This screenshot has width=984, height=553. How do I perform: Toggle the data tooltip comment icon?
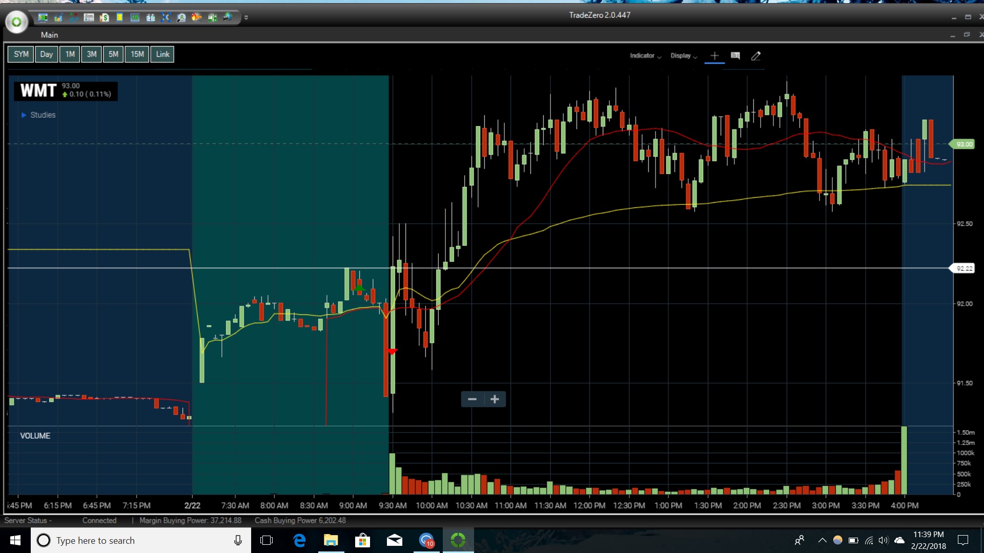(x=735, y=56)
